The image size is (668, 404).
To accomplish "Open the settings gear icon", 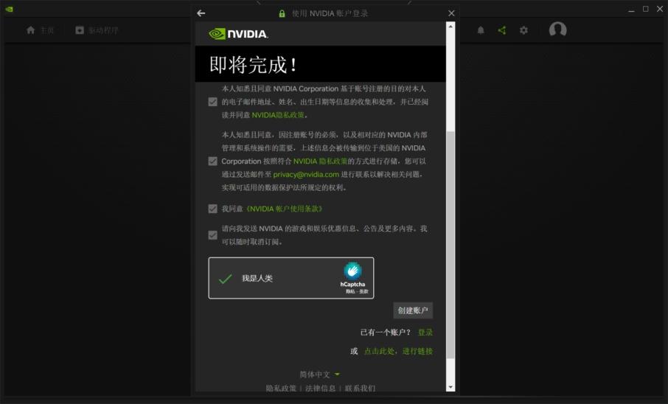I will [523, 30].
